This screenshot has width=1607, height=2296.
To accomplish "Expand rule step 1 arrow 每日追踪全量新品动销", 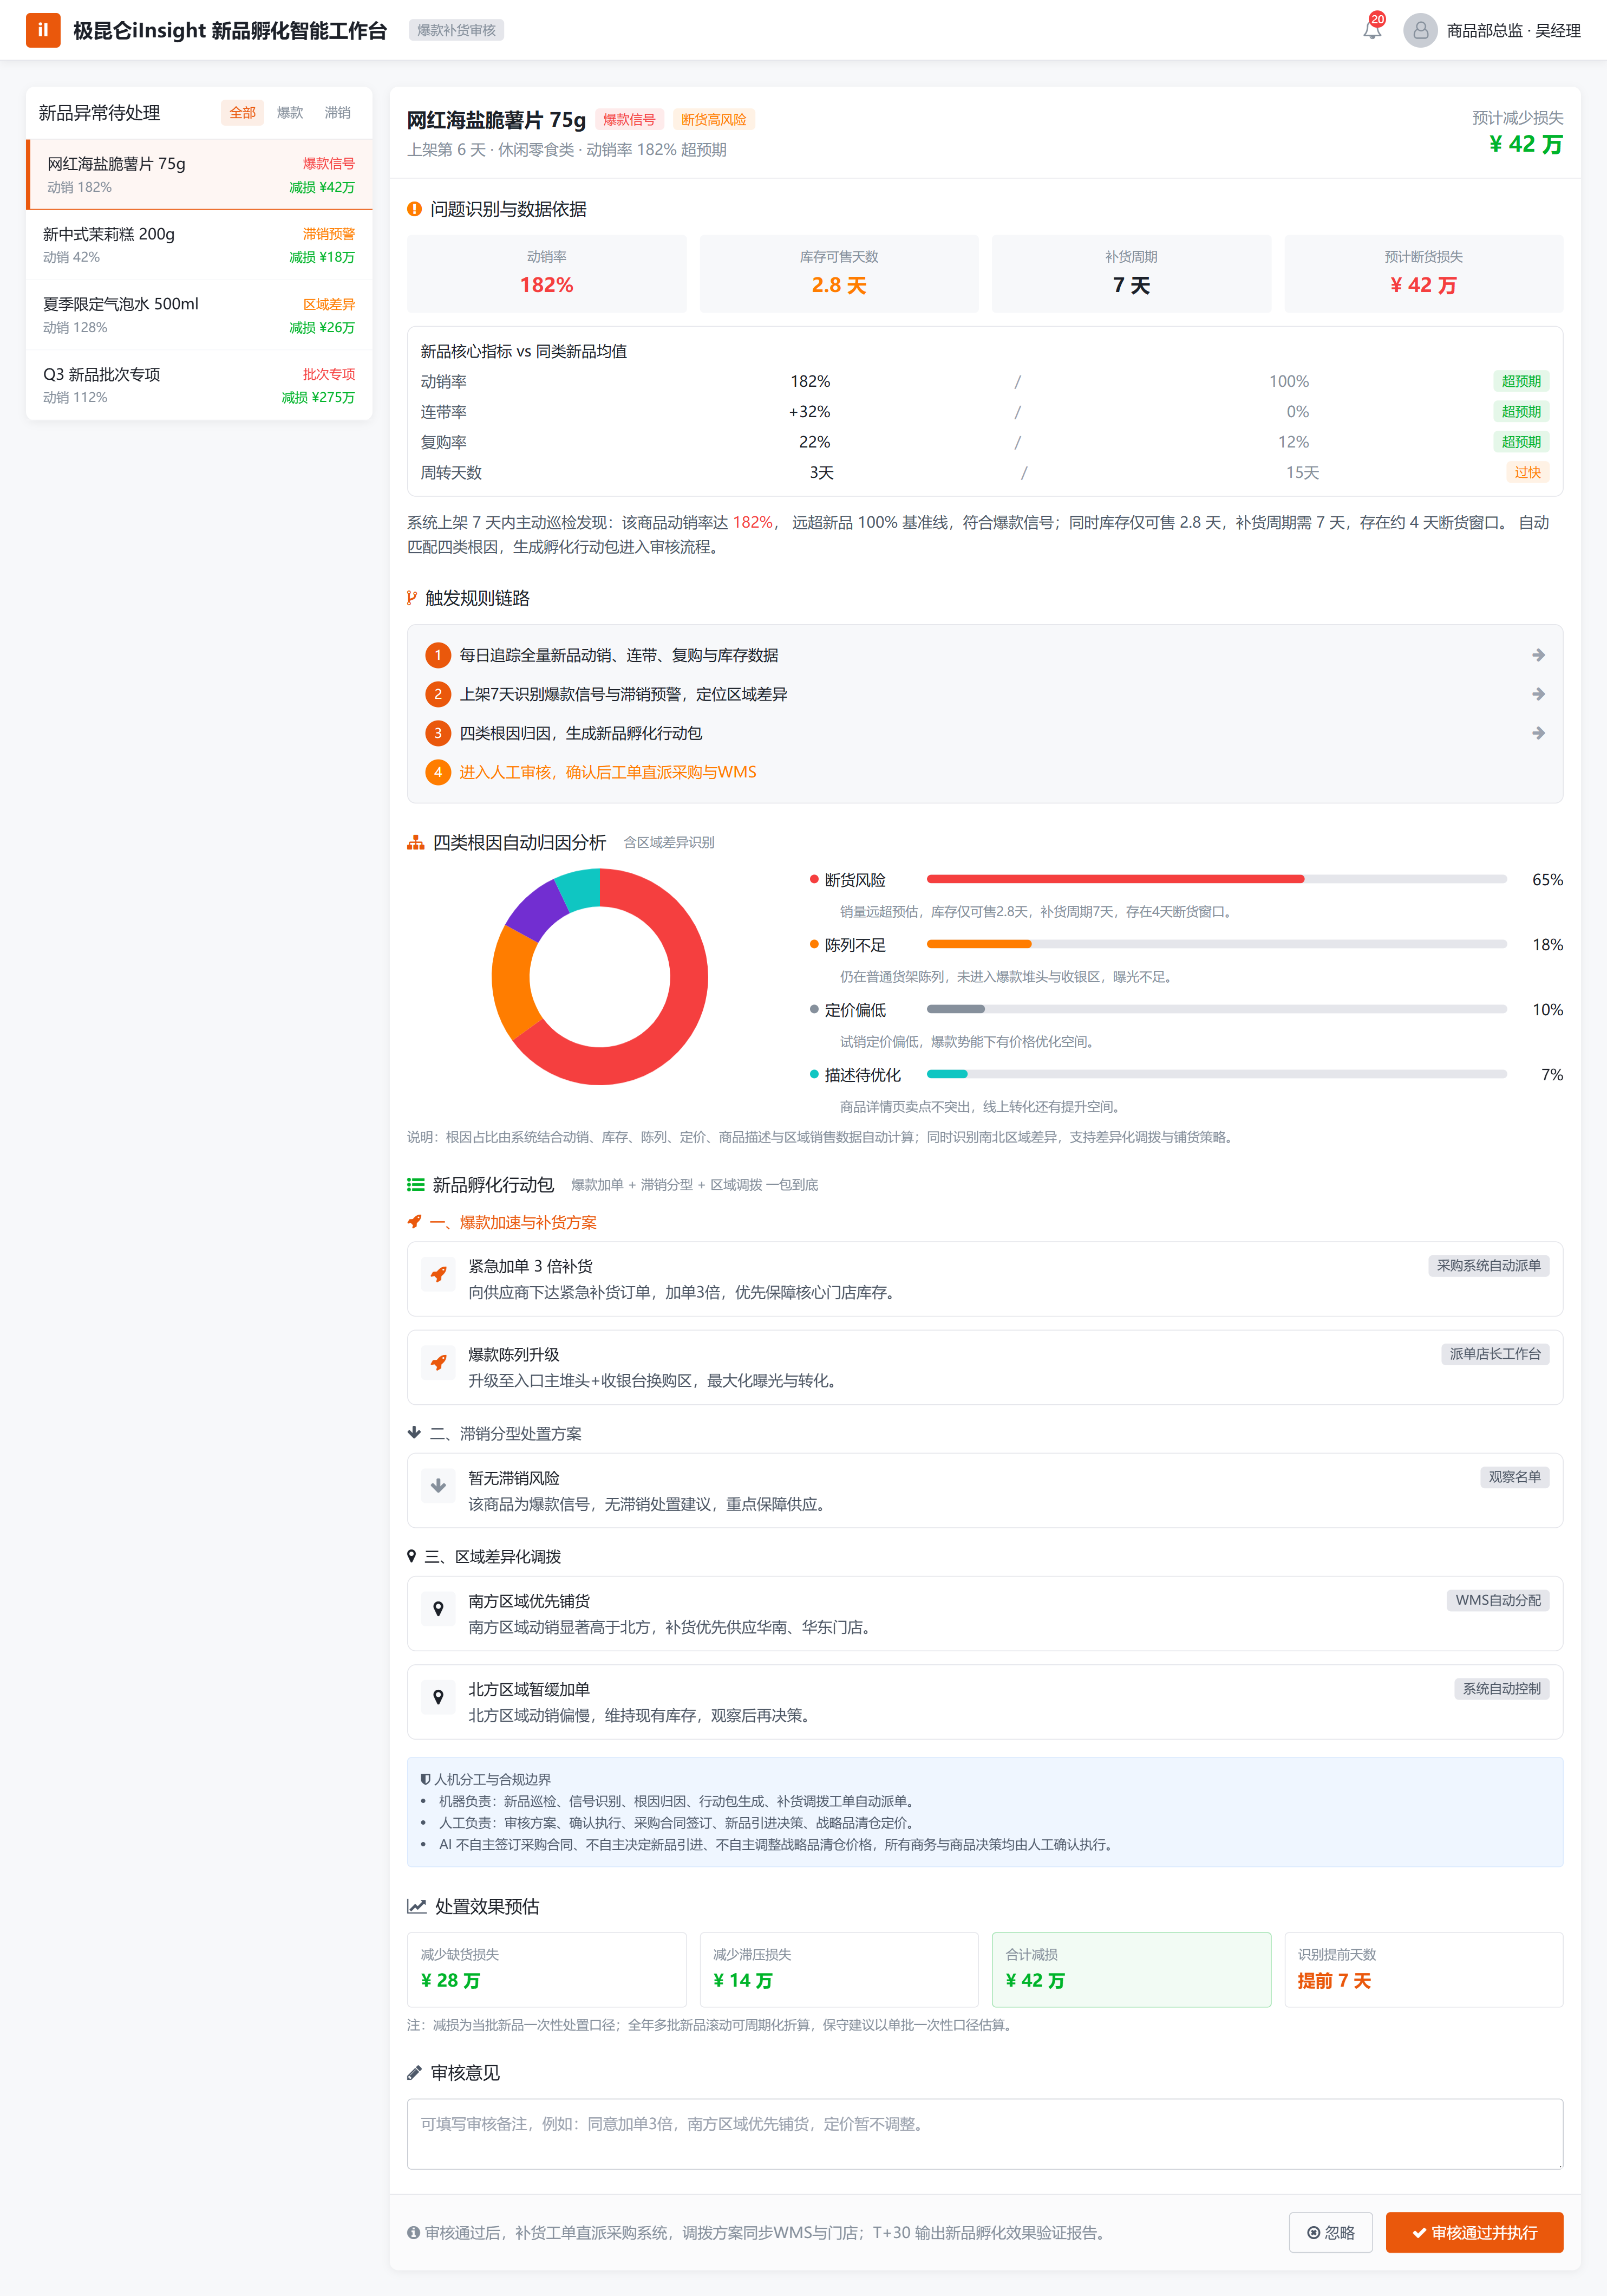I will tap(1538, 655).
